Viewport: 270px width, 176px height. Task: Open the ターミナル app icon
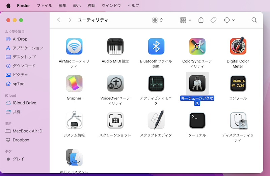197,120
